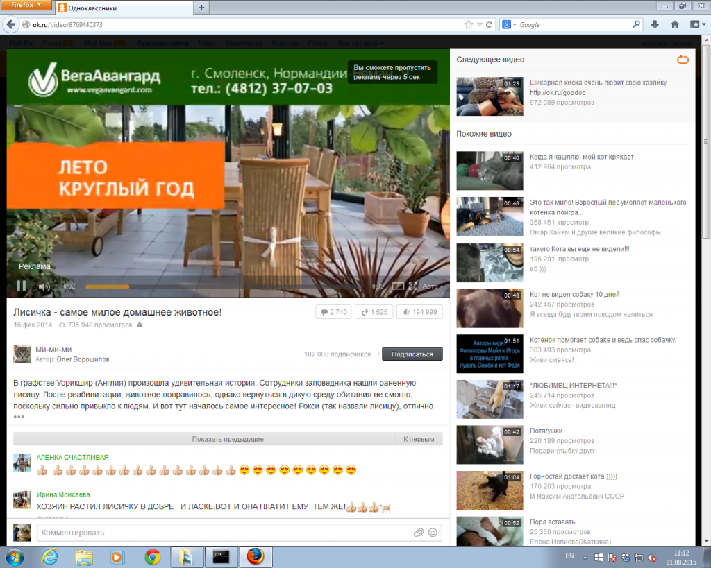Open the Авто quality dropdown
This screenshot has height=568, width=711.
point(433,286)
